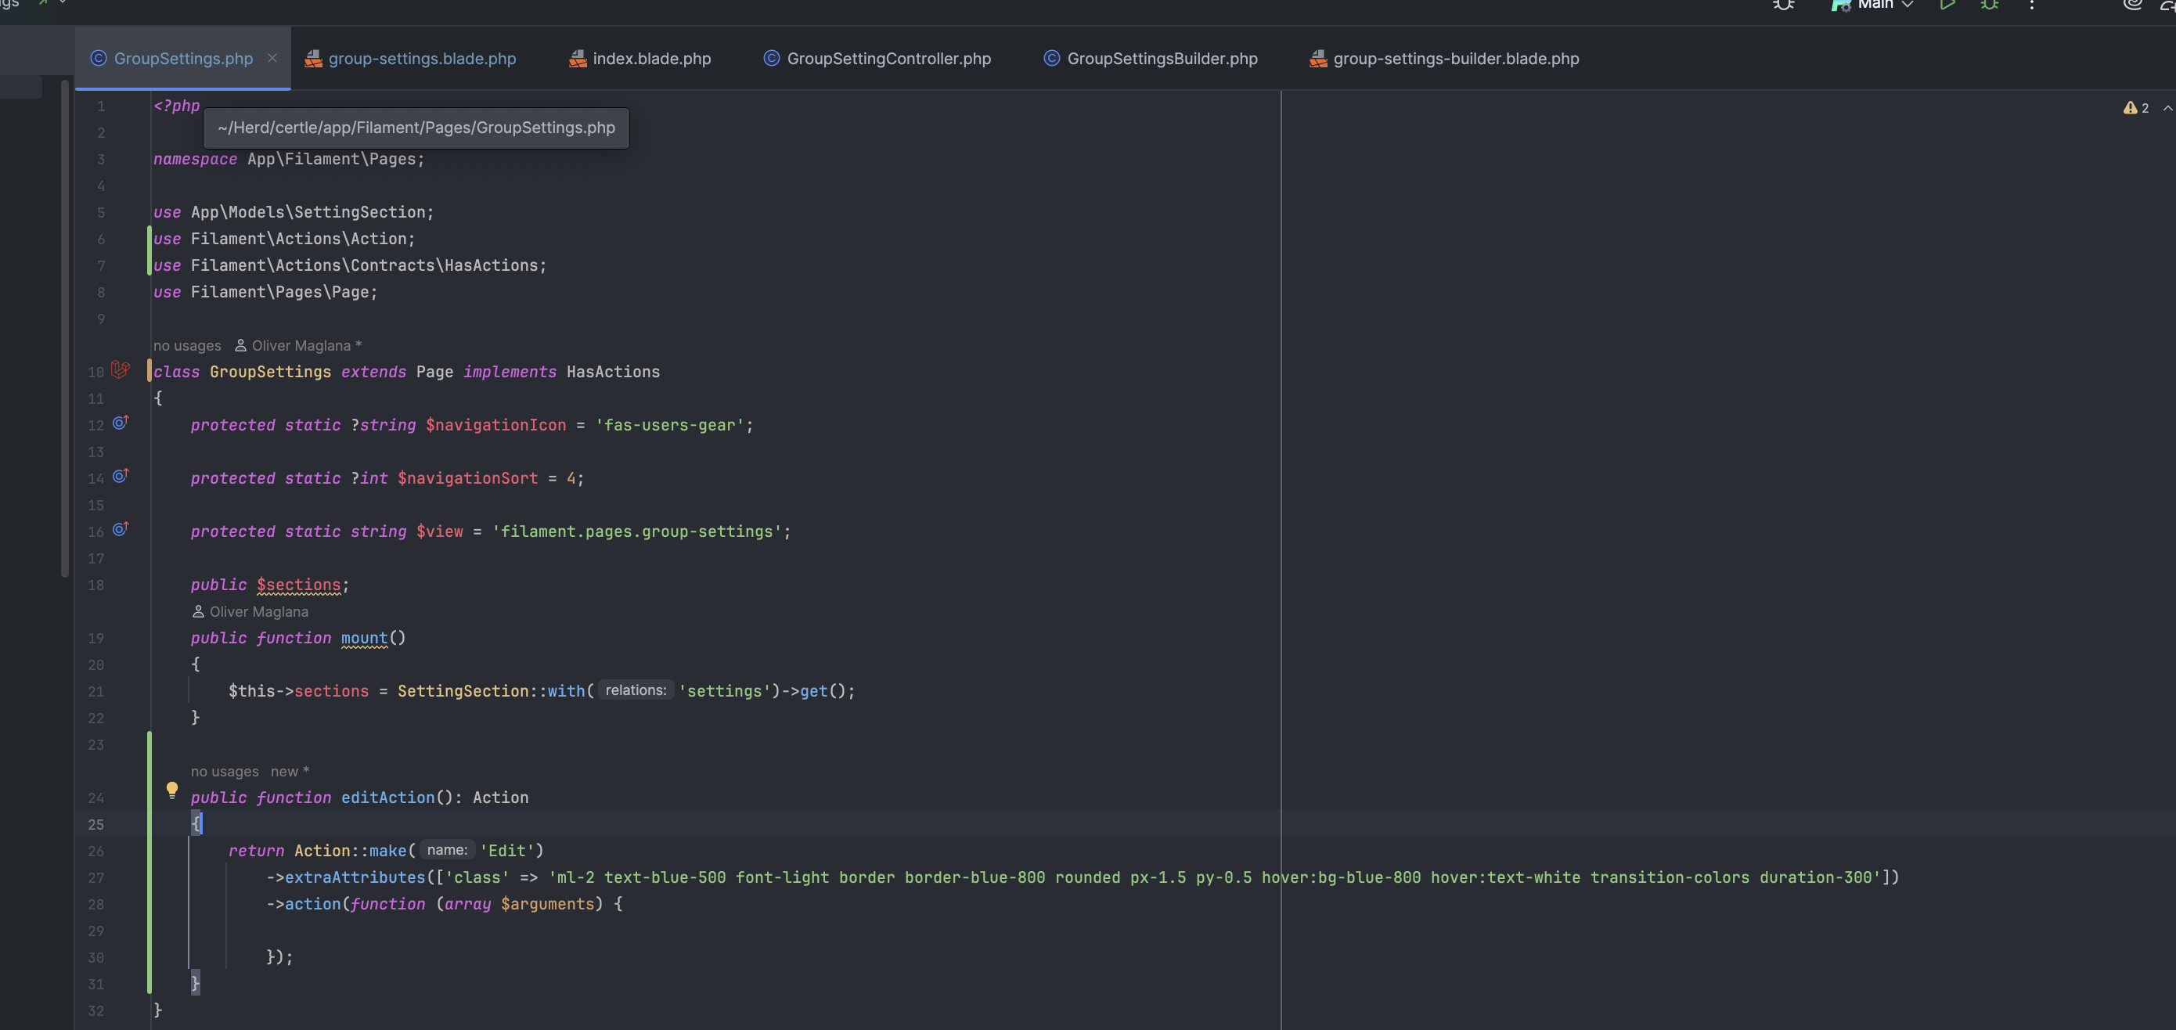Click the SettingSection class name on line 21
This screenshot has height=1030, width=2176.
point(462,691)
